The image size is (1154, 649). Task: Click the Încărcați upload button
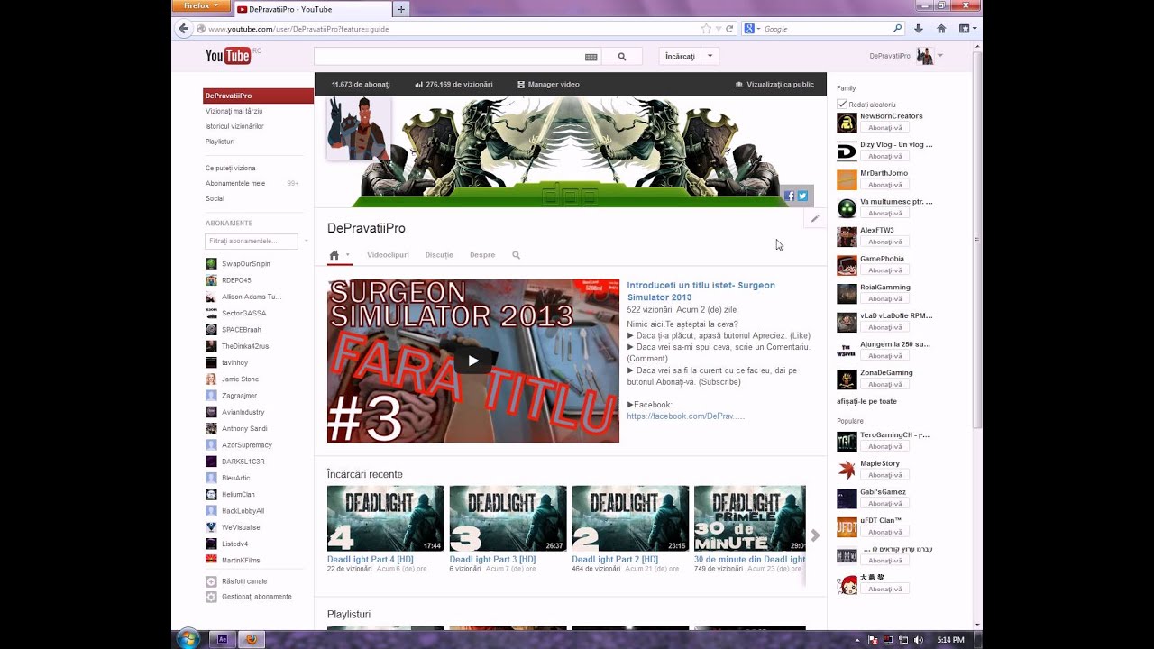pyautogui.click(x=680, y=56)
